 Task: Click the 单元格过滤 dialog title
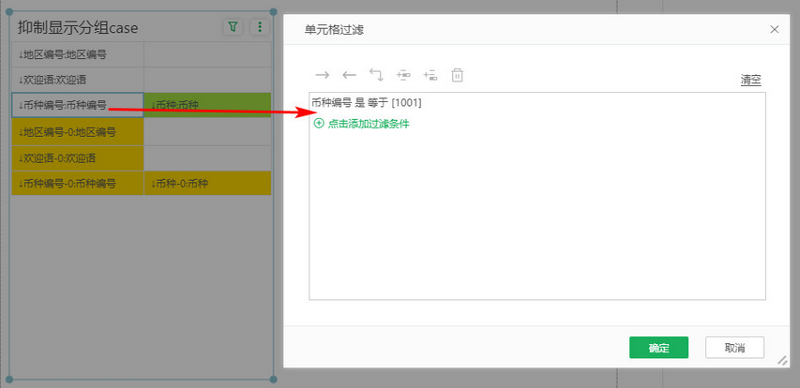(x=334, y=30)
